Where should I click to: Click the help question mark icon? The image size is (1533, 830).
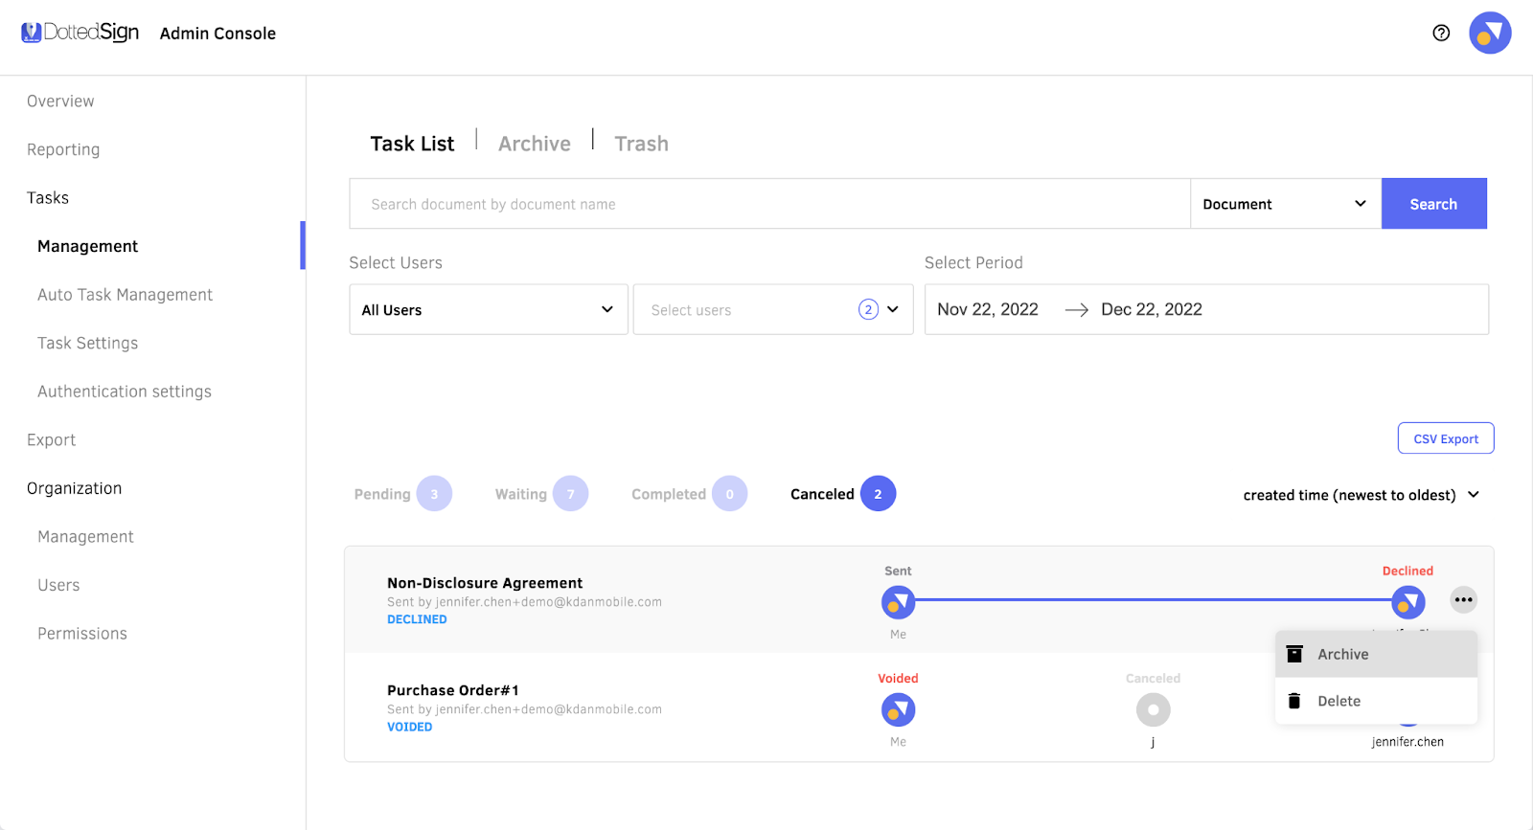click(x=1441, y=34)
